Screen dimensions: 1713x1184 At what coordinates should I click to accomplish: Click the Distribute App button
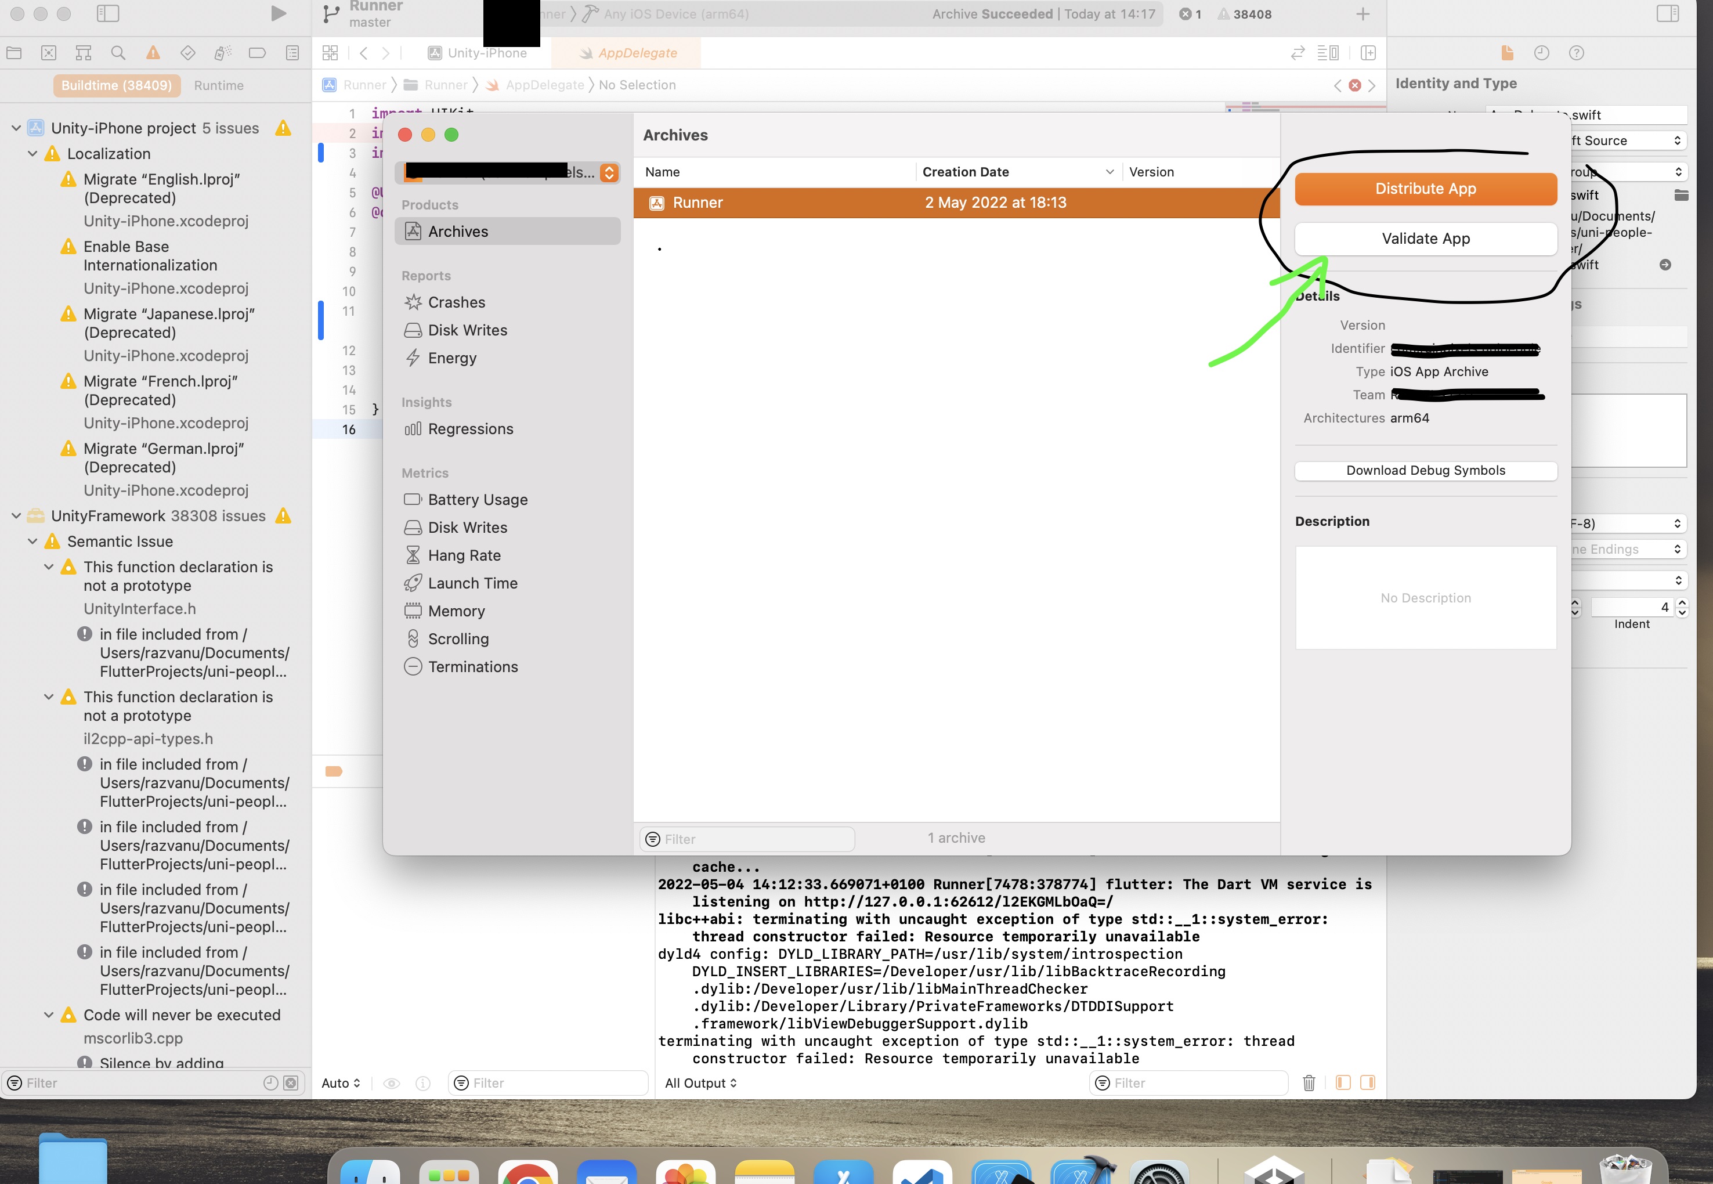[1425, 189]
